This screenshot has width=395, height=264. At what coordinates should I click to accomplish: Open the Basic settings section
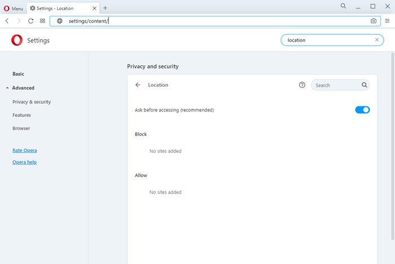point(18,74)
